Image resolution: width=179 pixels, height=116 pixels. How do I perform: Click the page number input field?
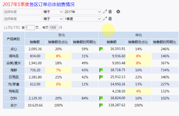tap(30, 28)
